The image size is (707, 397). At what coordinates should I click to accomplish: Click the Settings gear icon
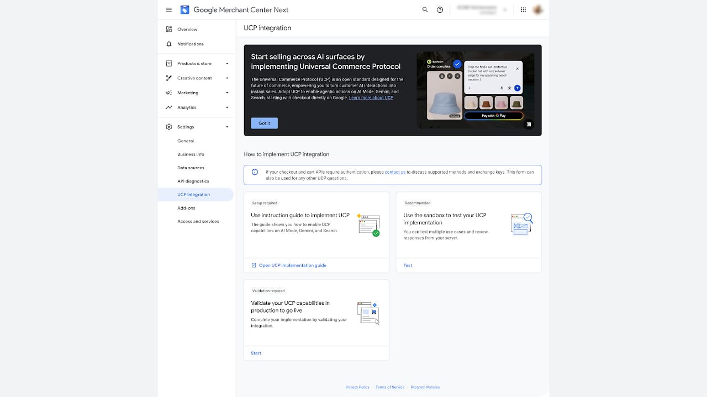(x=169, y=127)
